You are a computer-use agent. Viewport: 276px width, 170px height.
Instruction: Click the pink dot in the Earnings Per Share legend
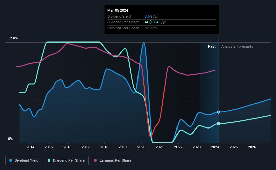[x=95, y=161]
